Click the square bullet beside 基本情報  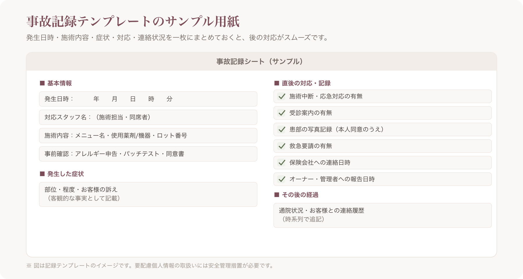(x=42, y=83)
